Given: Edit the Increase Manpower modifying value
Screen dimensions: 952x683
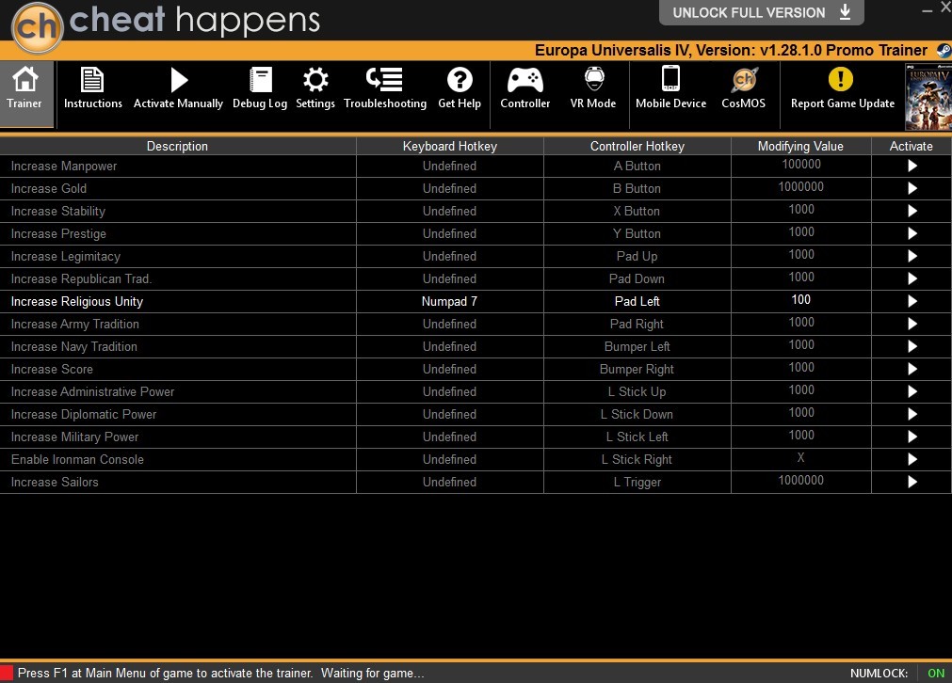Looking at the screenshot, I should coord(800,165).
